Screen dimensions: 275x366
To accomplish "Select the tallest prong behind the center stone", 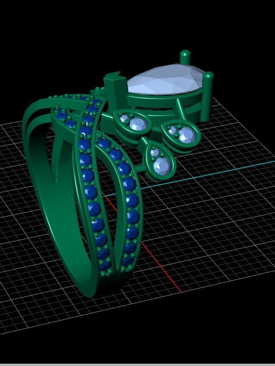I will pyautogui.click(x=185, y=57).
